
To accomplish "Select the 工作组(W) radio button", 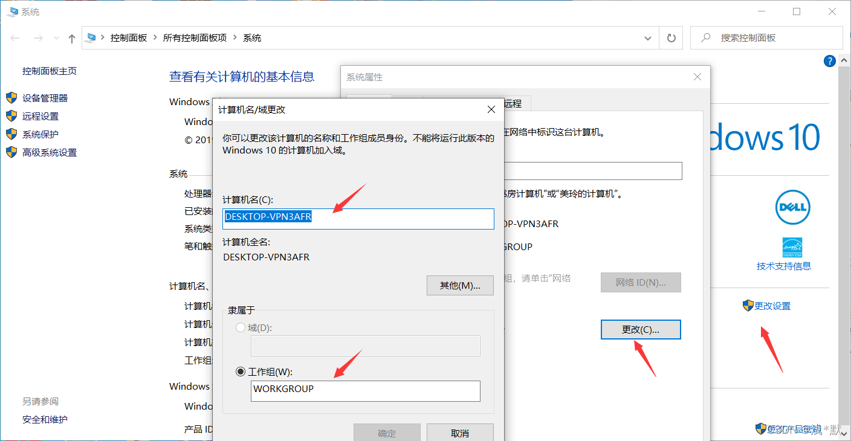I will (240, 371).
